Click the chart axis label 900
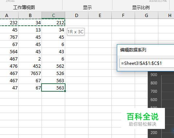This screenshot has width=174, height=138. coord(154,75)
